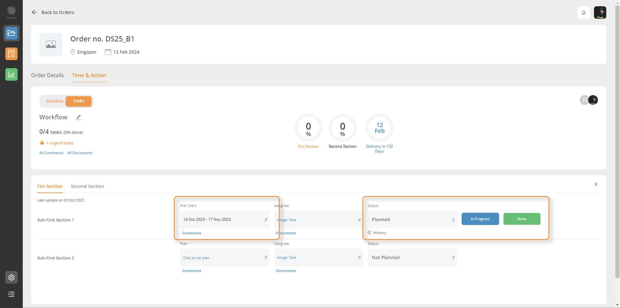Click the Order no. DS25_B1 title
This screenshot has height=308, width=620.
102,39
